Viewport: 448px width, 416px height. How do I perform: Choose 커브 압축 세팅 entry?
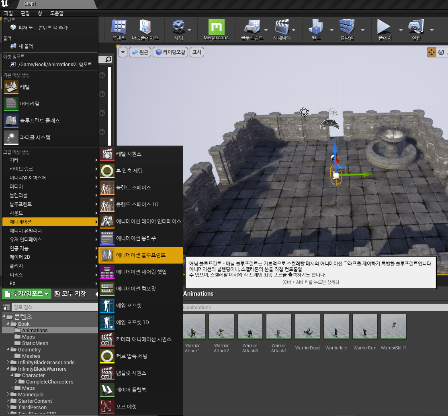click(141, 356)
